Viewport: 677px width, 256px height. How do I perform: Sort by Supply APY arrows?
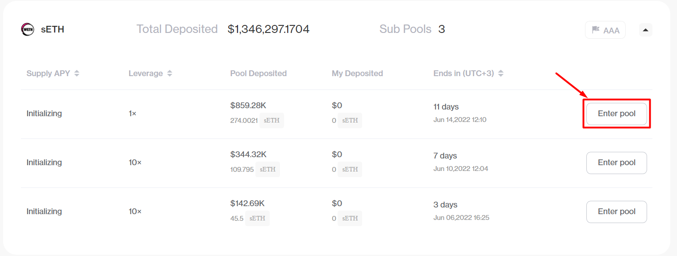(77, 73)
